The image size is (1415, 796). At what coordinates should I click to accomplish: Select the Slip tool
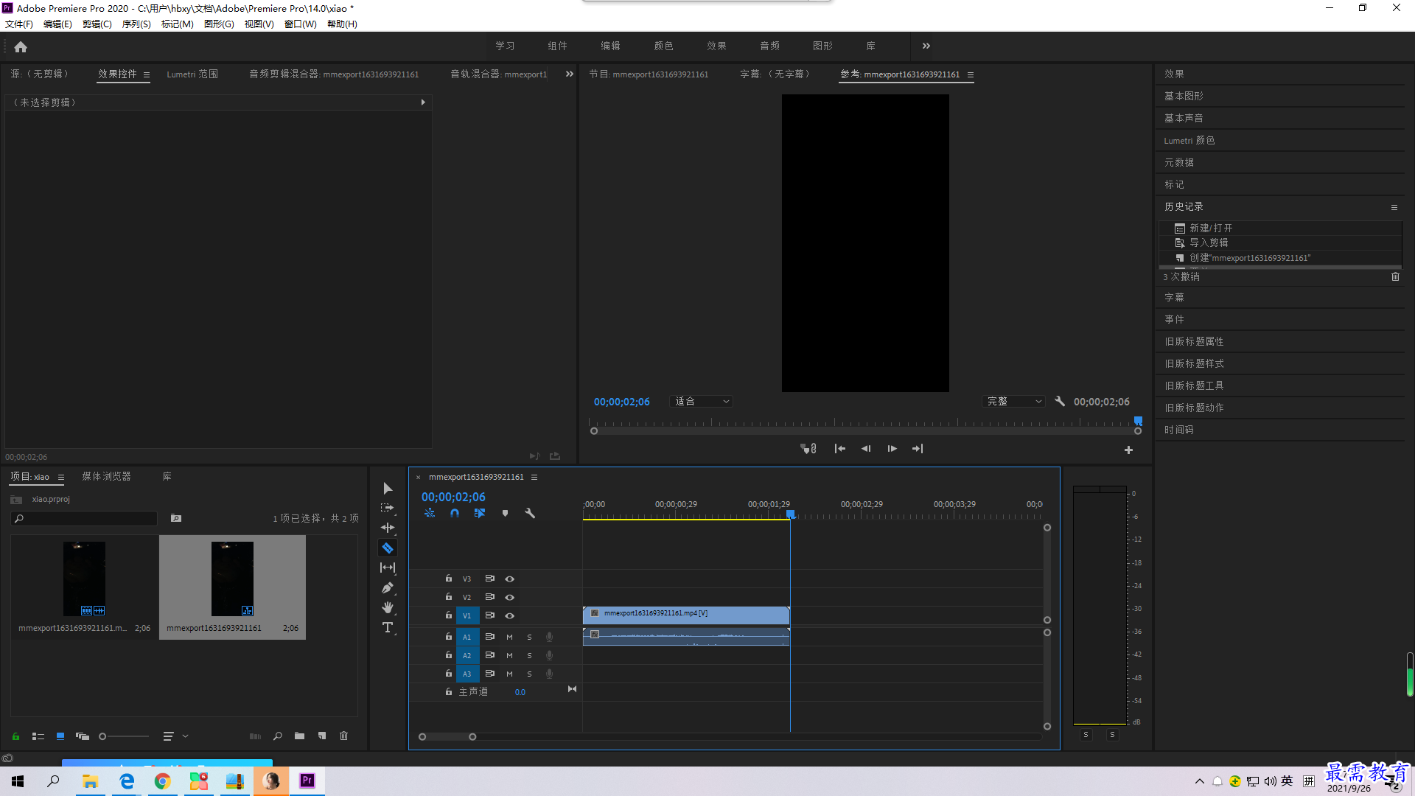(388, 568)
